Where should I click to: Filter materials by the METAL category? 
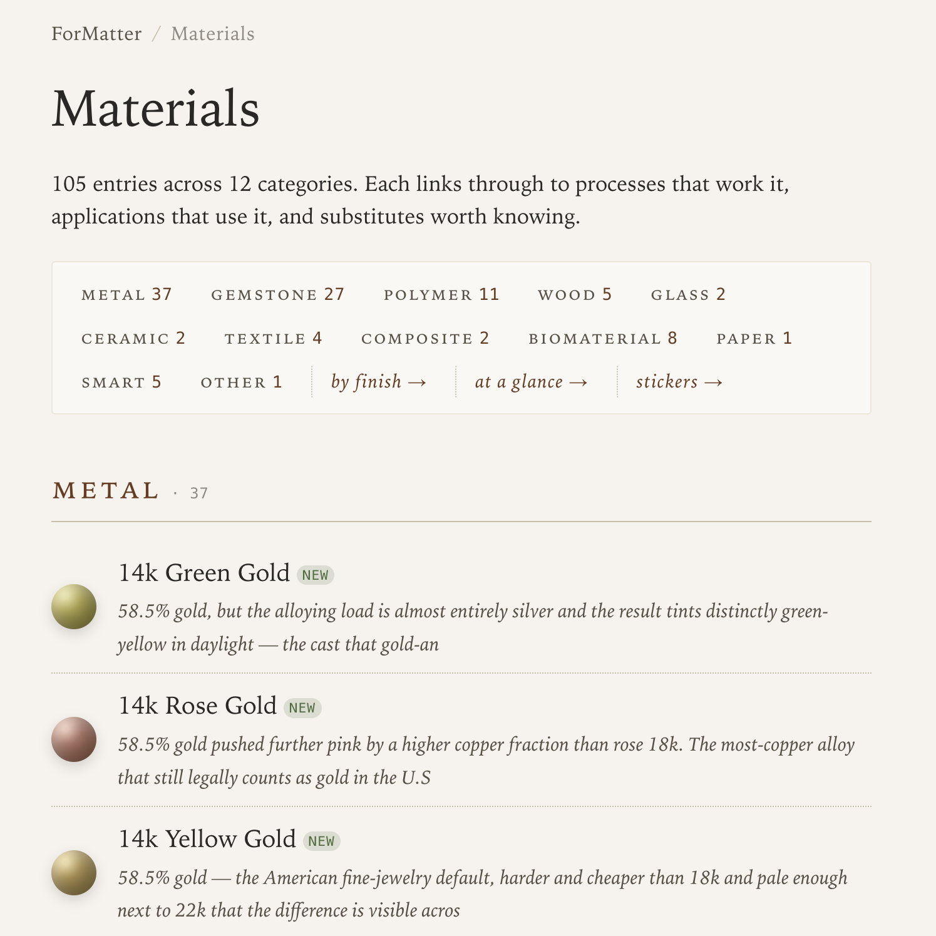pos(126,294)
